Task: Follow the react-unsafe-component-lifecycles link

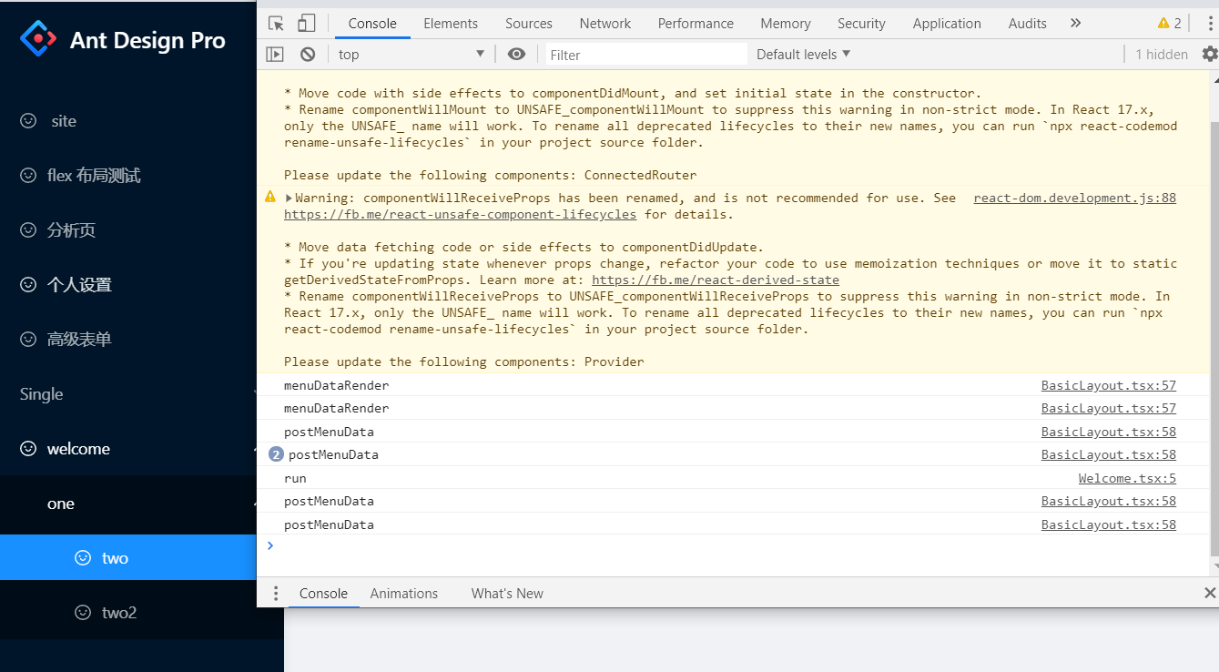Action: 460,214
